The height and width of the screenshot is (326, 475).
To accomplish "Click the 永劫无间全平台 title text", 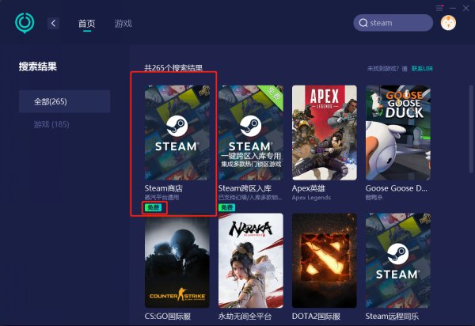I will pyautogui.click(x=245, y=317).
